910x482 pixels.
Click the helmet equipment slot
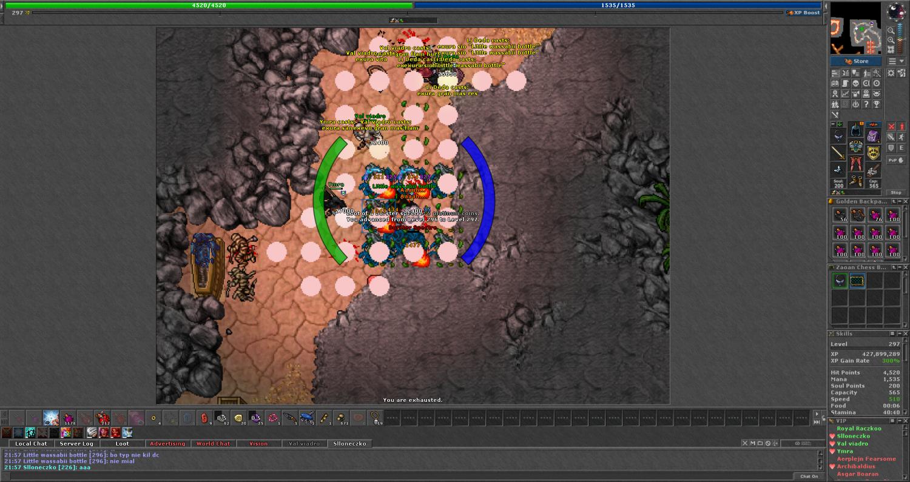pos(855,130)
